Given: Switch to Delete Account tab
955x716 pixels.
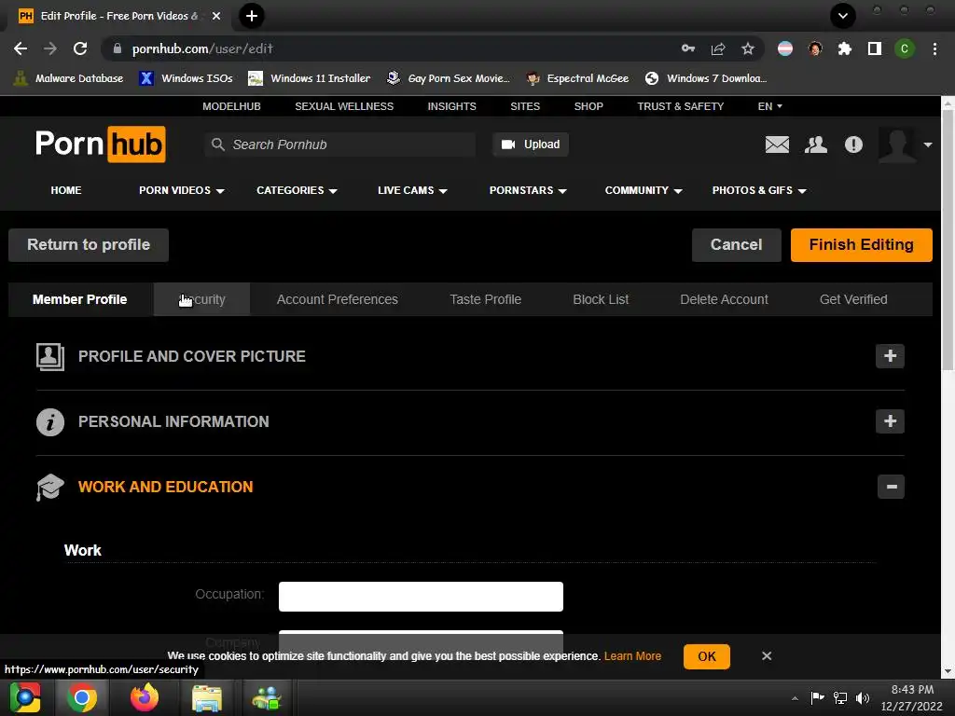Looking at the screenshot, I should click(724, 299).
